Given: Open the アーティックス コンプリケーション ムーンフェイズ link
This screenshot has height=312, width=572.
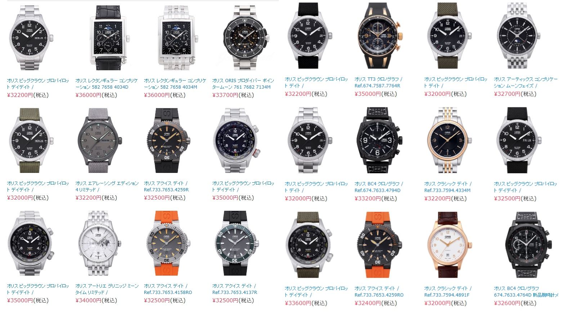Looking at the screenshot, I should coord(526,82).
